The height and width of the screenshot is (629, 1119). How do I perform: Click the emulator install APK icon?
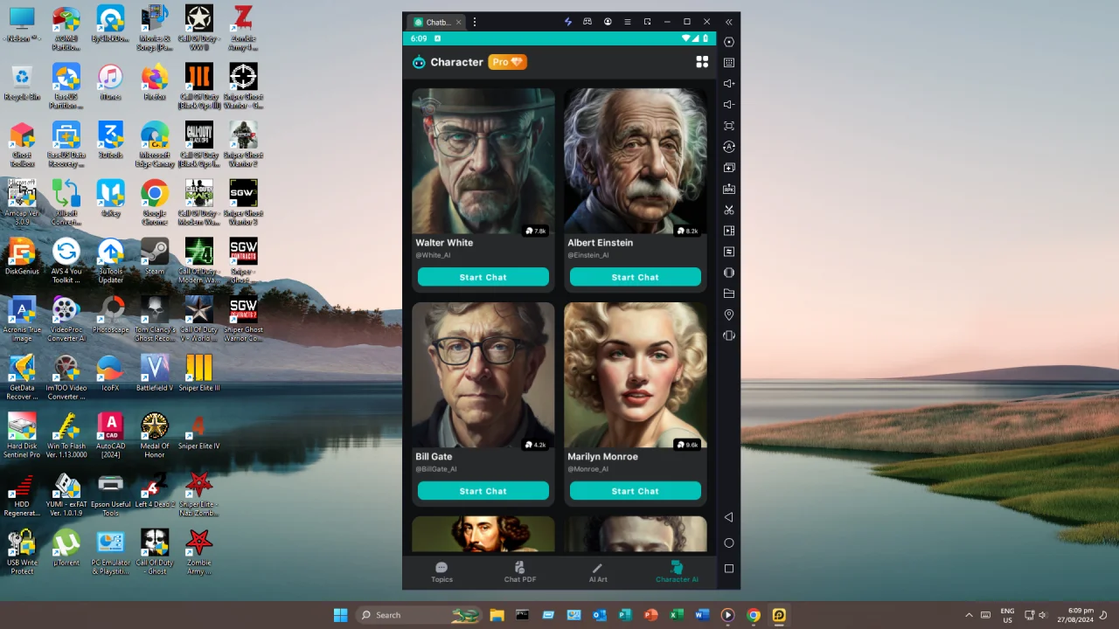(729, 189)
